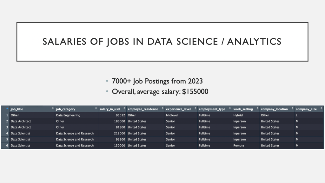Toggle sorting with employment_type sort arrows
Image resolution: width=325 pixels, height=183 pixels.
pos(230,109)
